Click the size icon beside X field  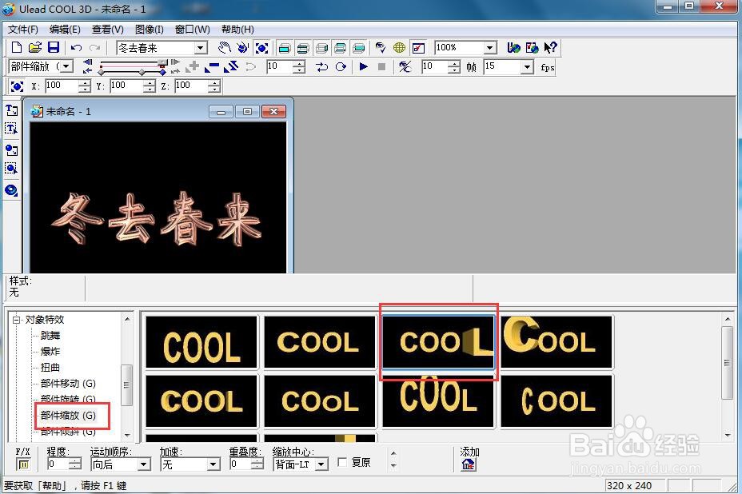[x=17, y=86]
